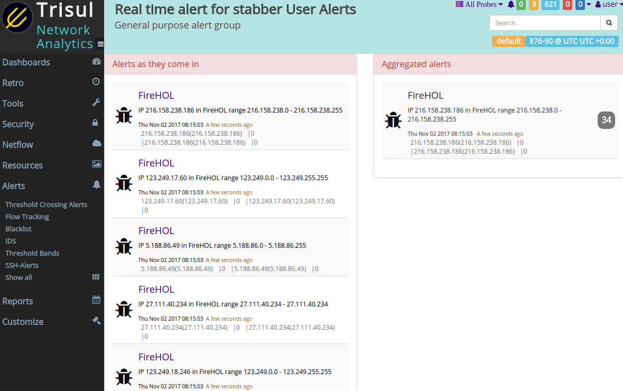Open Security menu

pyautogui.click(x=18, y=124)
